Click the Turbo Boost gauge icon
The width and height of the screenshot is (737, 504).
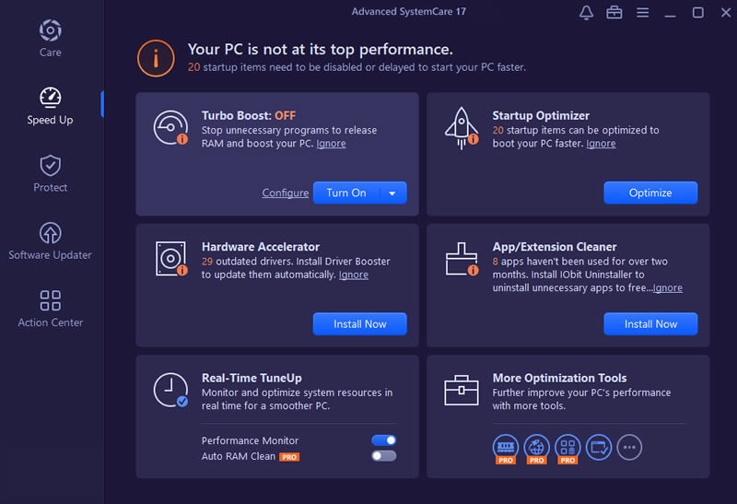coord(170,128)
